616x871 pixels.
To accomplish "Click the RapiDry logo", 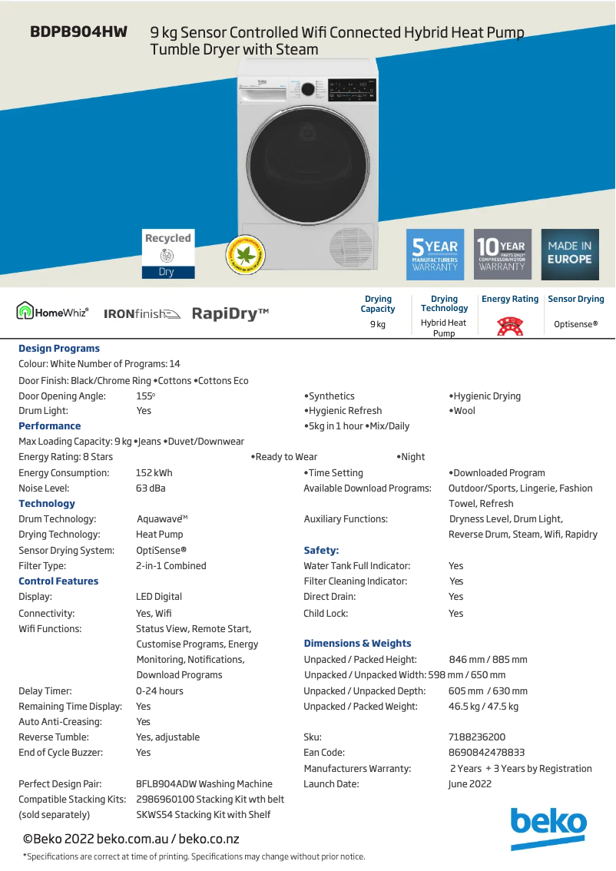I will point(230,313).
